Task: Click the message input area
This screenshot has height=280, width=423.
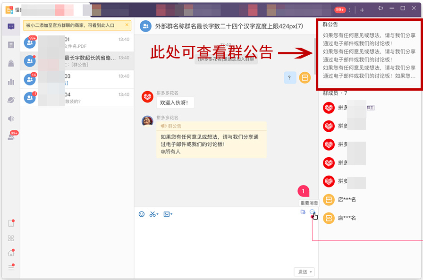Action: click(226, 243)
